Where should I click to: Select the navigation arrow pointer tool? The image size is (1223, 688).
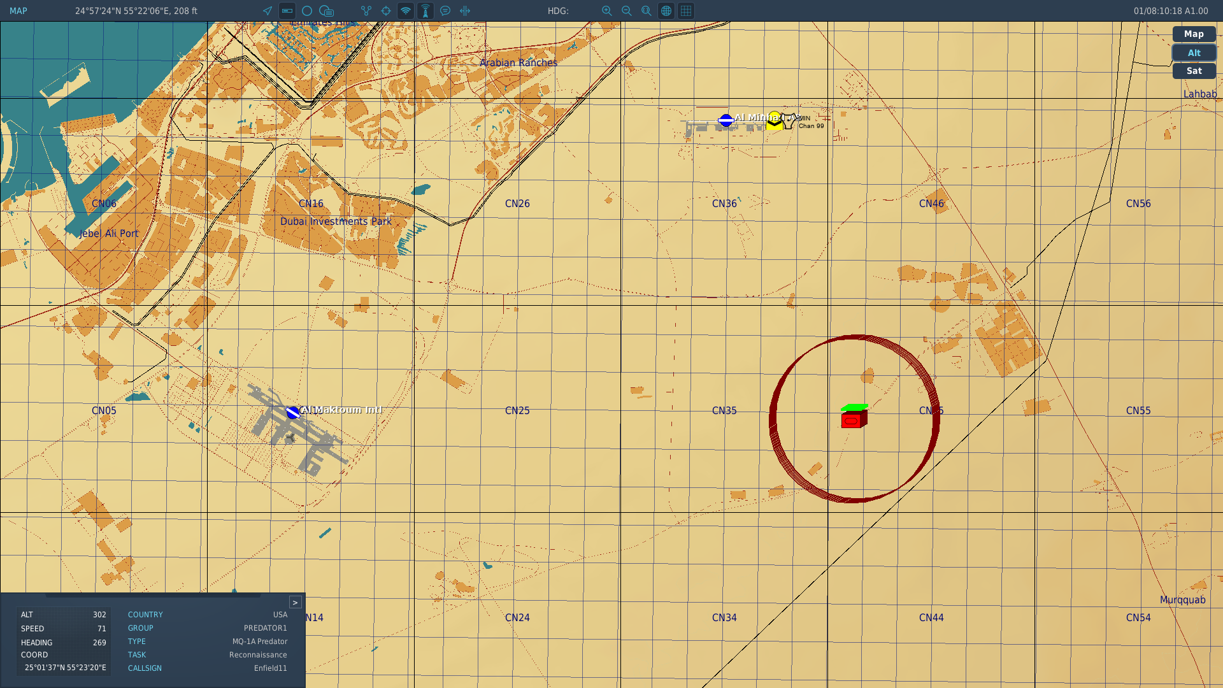268,11
